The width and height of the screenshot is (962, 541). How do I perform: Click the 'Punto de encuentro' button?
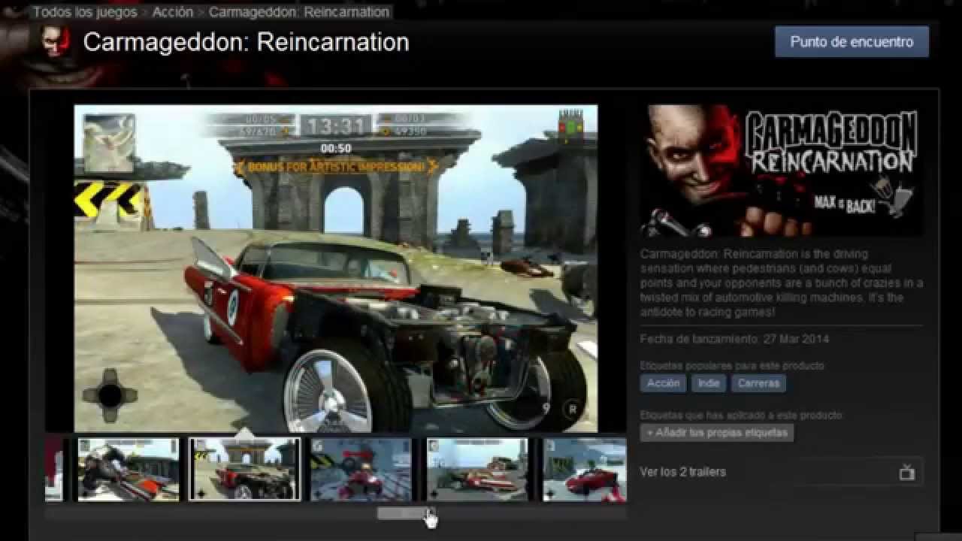coord(852,42)
